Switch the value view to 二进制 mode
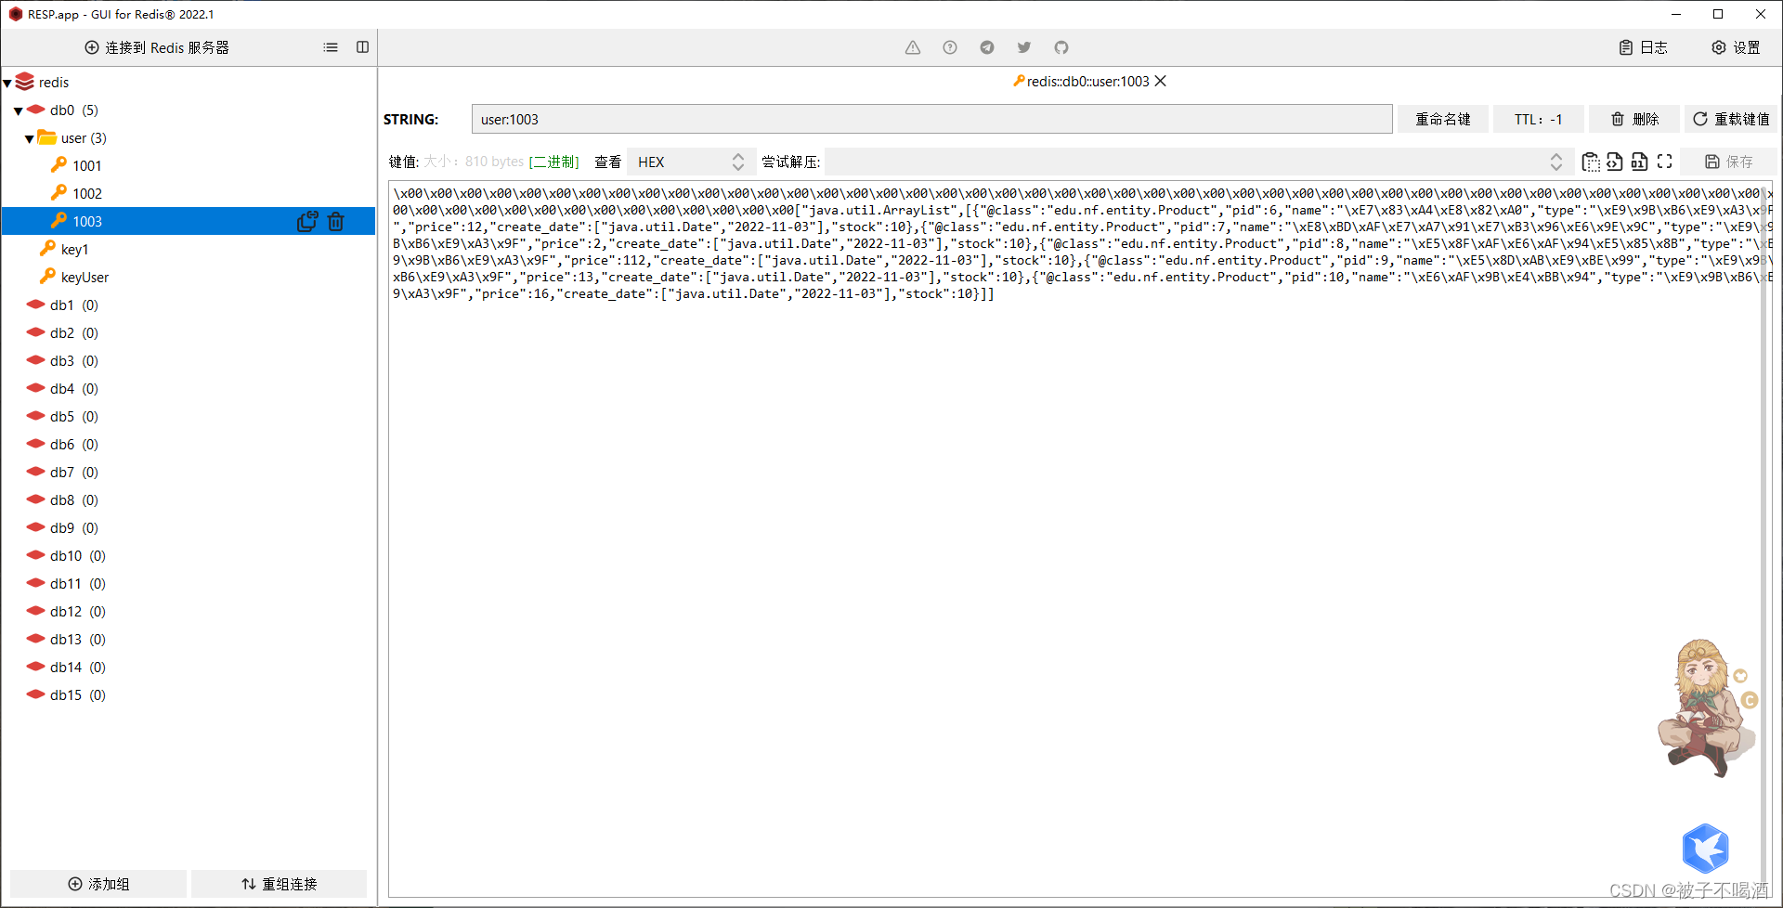The image size is (1783, 908). 553,162
